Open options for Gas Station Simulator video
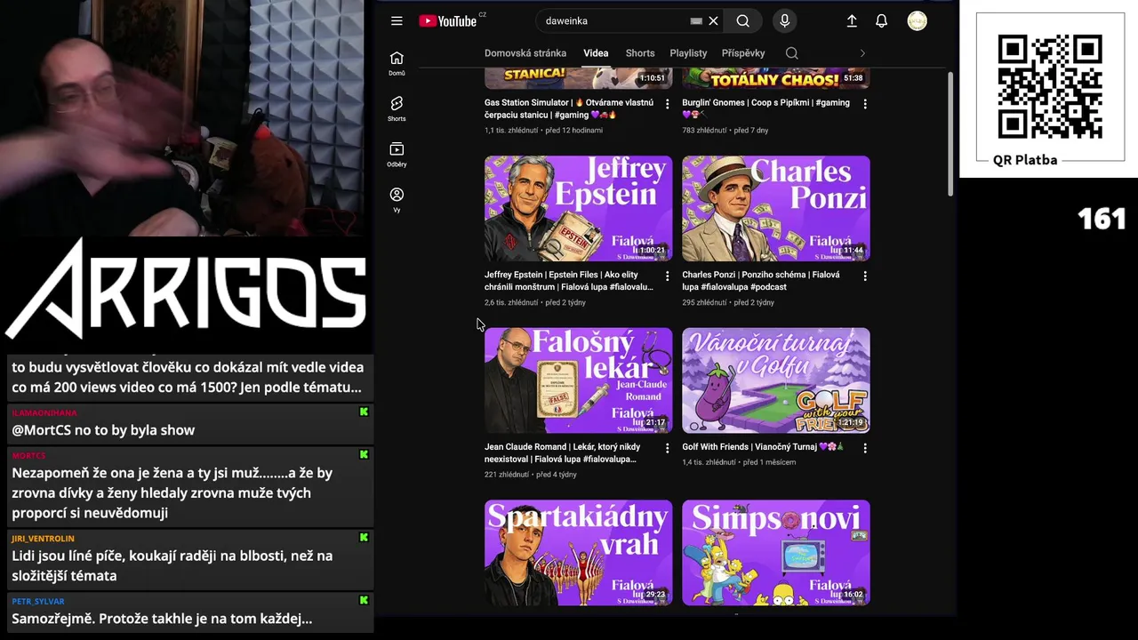Image resolution: width=1138 pixels, height=640 pixels. (667, 104)
